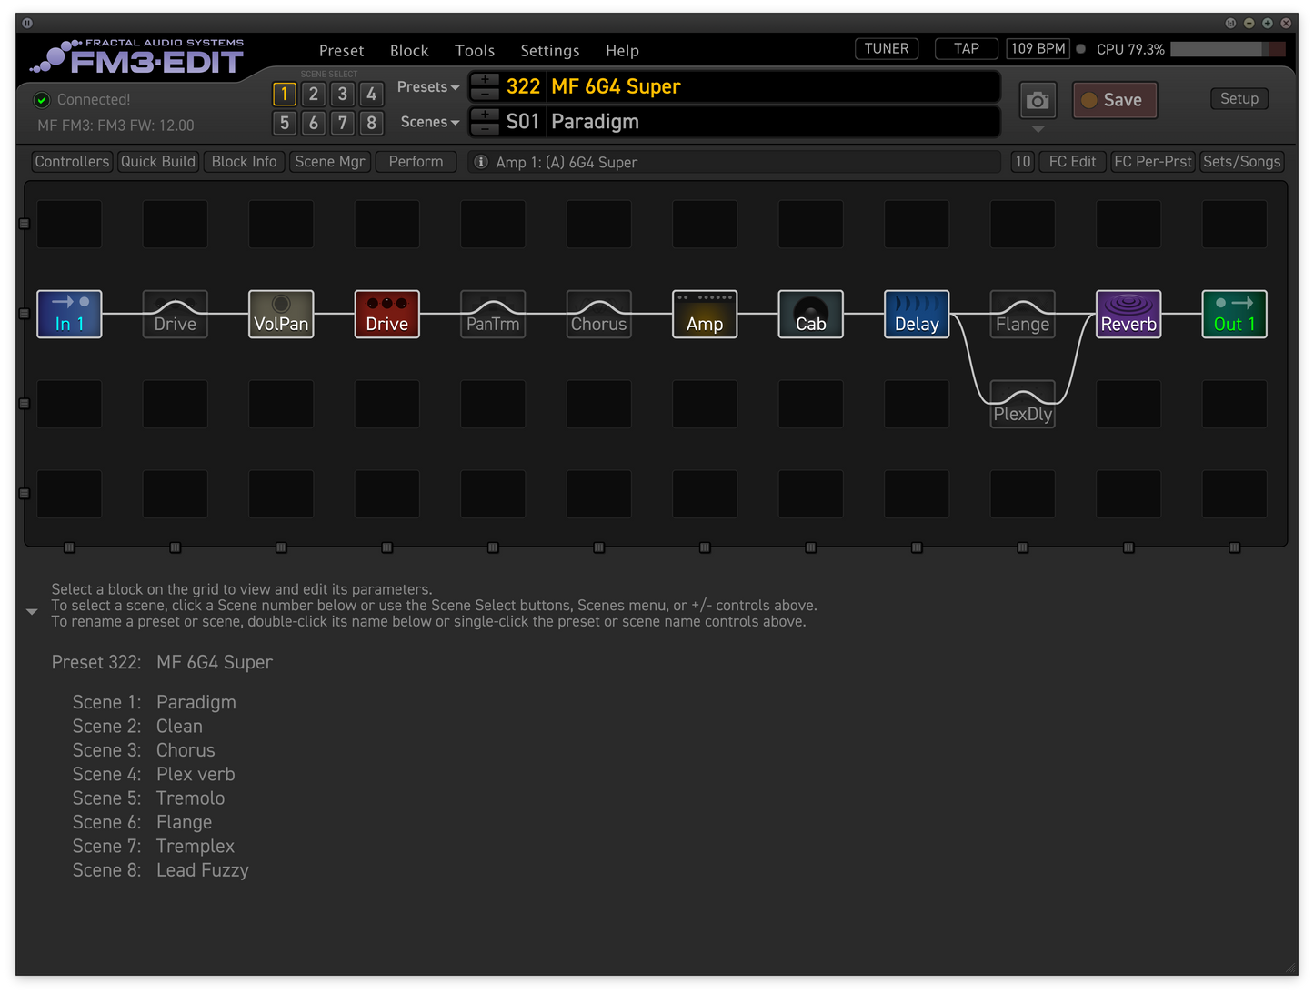
Task: Open Setup
Action: (1239, 99)
